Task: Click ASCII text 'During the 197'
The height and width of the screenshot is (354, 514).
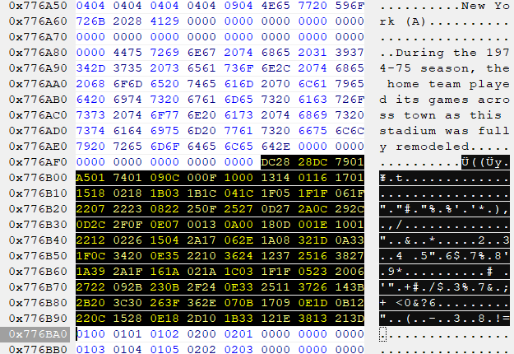Action: [452, 53]
